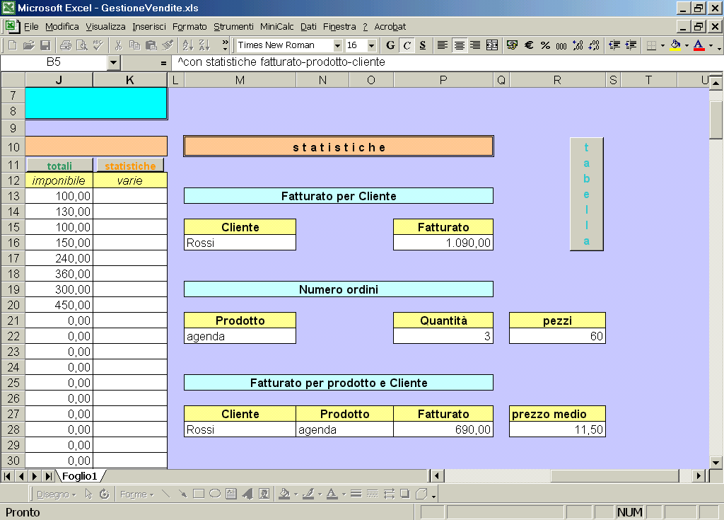Increase the cell indent
This screenshot has height=520, width=724.
pos(631,45)
